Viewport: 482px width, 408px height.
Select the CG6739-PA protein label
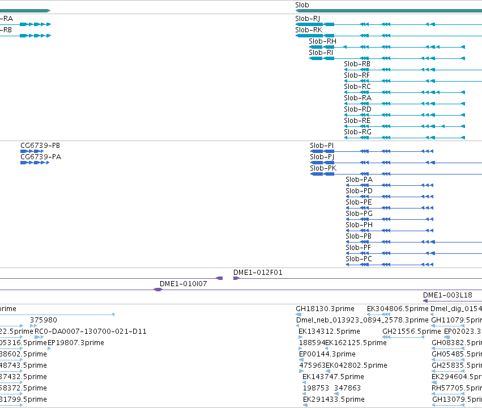tap(41, 157)
